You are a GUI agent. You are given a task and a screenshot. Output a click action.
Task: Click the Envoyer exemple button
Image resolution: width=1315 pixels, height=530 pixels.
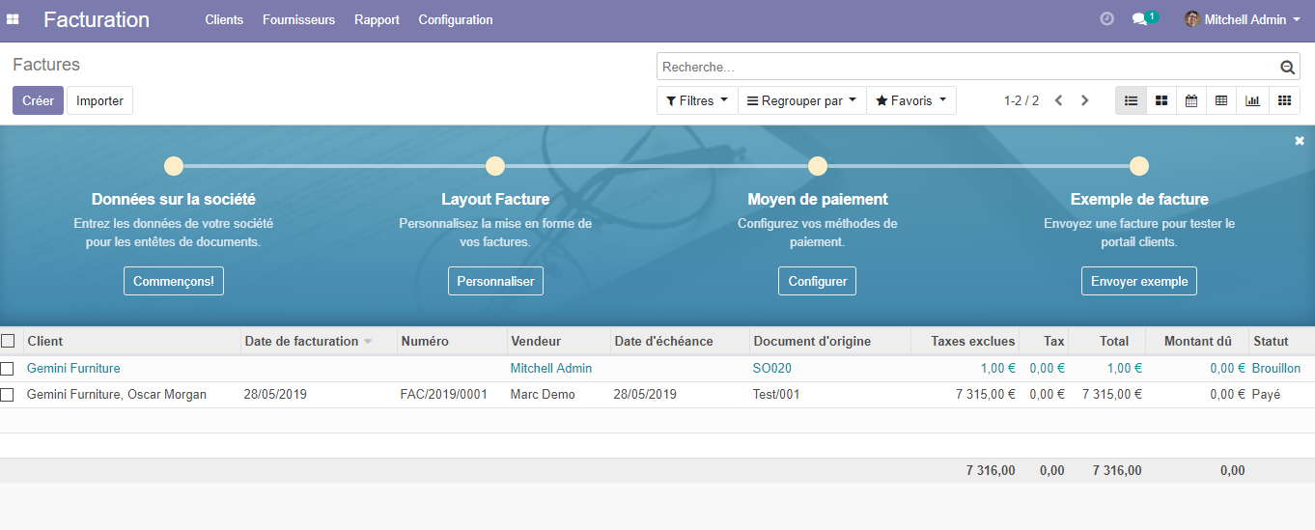pos(1138,281)
